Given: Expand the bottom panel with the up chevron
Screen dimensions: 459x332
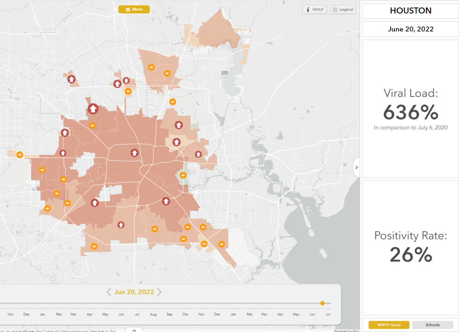Looking at the screenshot, I should click(x=134, y=329).
